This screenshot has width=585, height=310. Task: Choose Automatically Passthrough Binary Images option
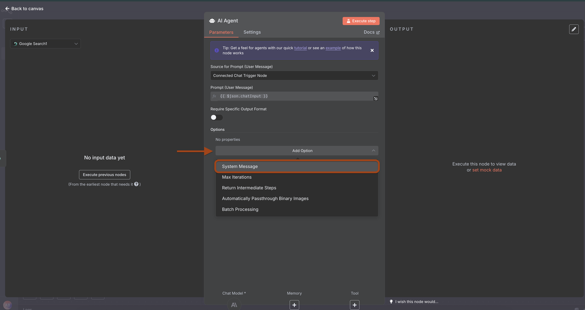click(x=297, y=198)
